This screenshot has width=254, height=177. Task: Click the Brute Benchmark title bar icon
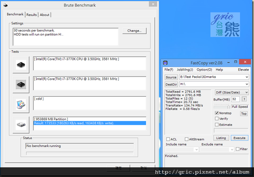[x=5, y=5]
